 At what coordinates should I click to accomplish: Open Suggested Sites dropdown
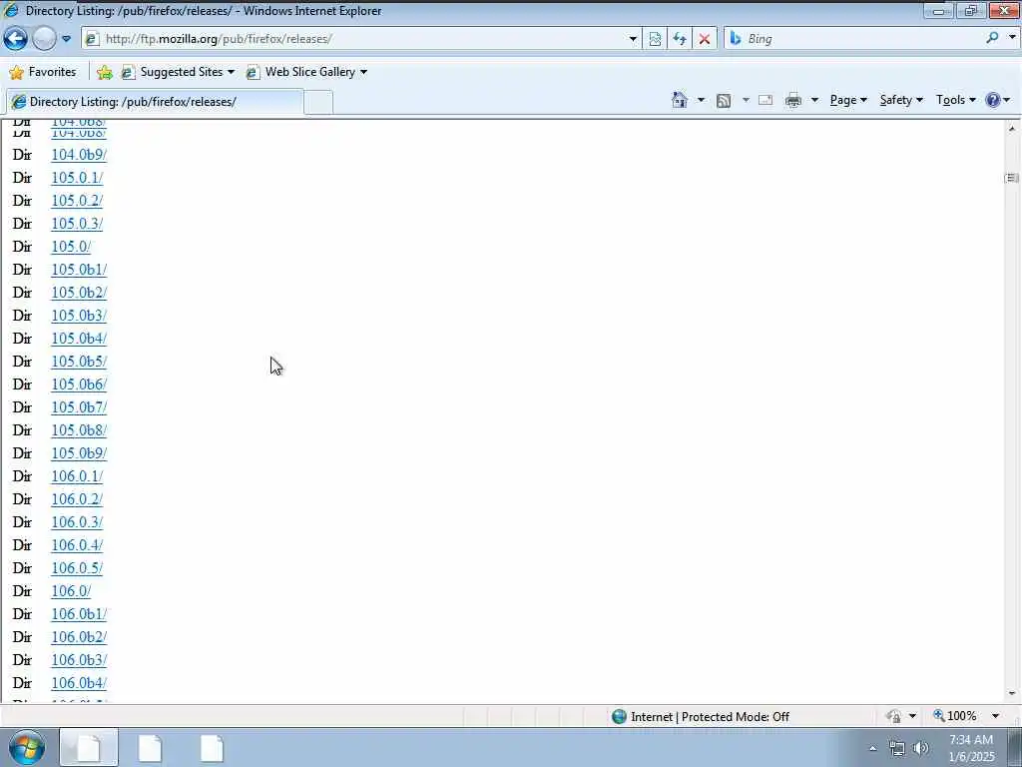click(178, 72)
